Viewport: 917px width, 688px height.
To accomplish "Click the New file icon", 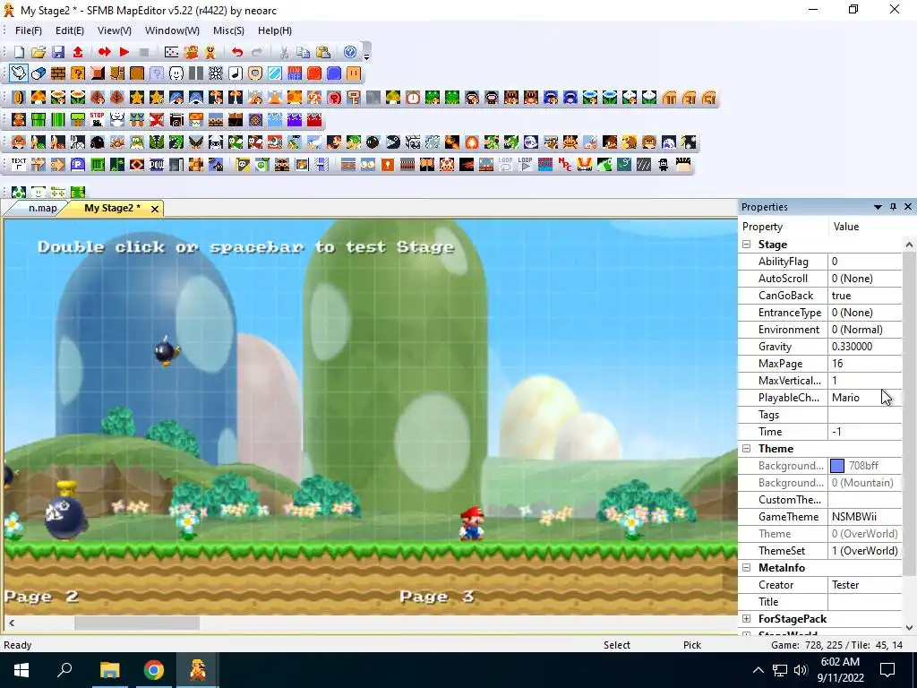I will (19, 52).
